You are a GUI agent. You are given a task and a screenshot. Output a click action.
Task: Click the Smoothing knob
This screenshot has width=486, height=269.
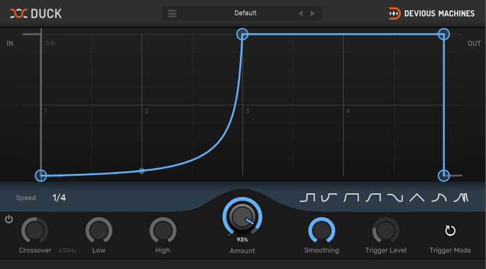click(322, 231)
